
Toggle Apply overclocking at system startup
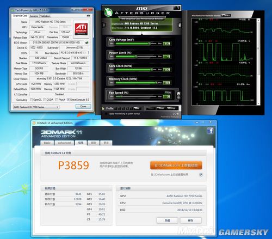coord(106,114)
